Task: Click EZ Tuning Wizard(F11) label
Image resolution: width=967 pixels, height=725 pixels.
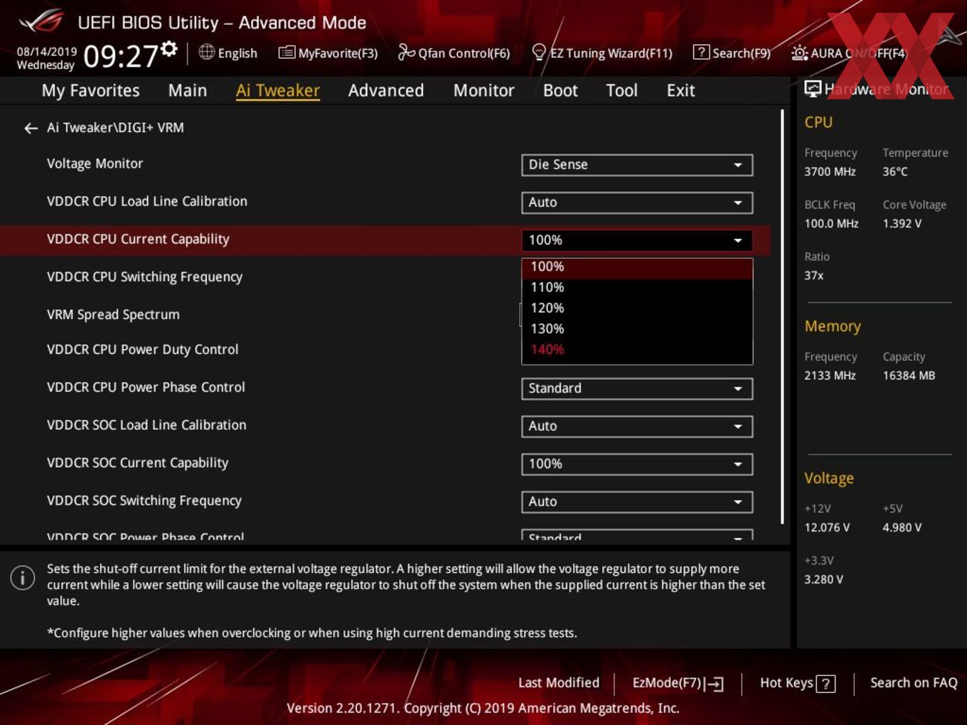Action: pyautogui.click(x=611, y=53)
